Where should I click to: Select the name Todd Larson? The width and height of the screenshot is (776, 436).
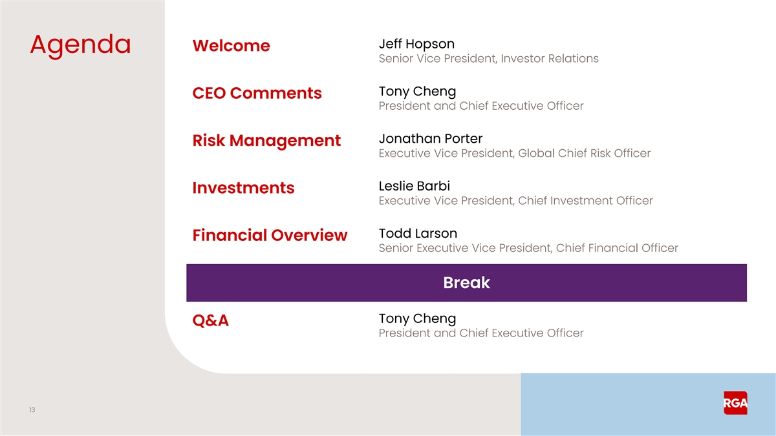pyautogui.click(x=418, y=233)
